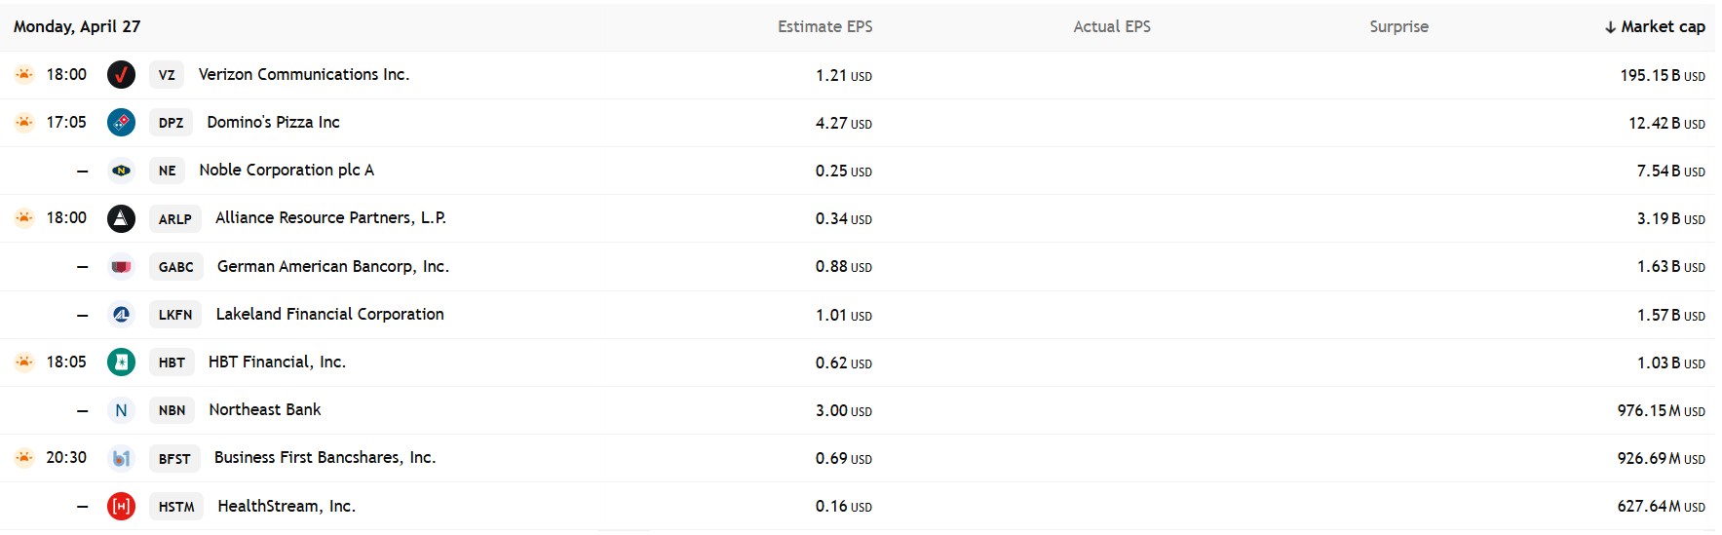Click the Surprise column header
Viewport: 1722px width, 535px height.
click(x=1398, y=27)
